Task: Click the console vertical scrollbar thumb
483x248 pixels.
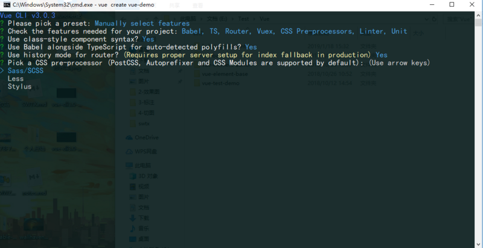Action: [478, 23]
